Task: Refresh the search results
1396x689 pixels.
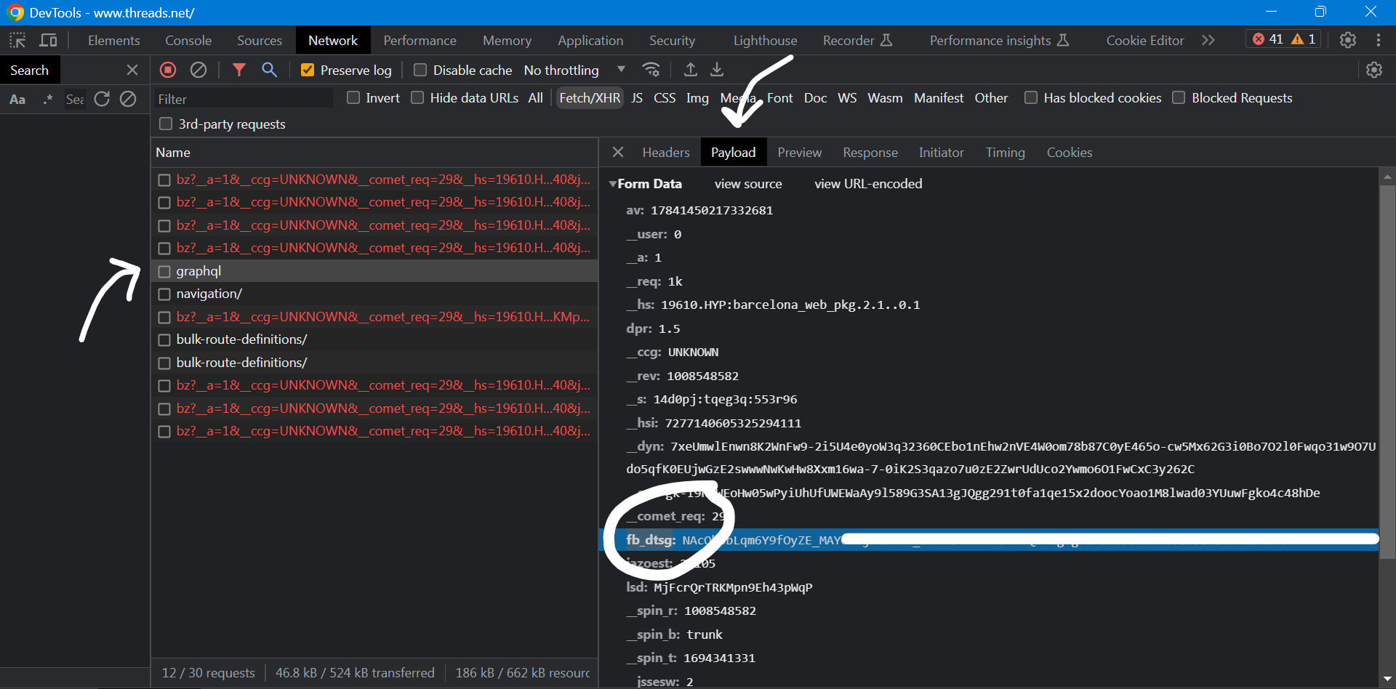Action: (x=102, y=99)
